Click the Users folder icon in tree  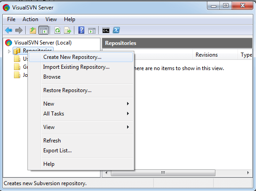point(17,59)
